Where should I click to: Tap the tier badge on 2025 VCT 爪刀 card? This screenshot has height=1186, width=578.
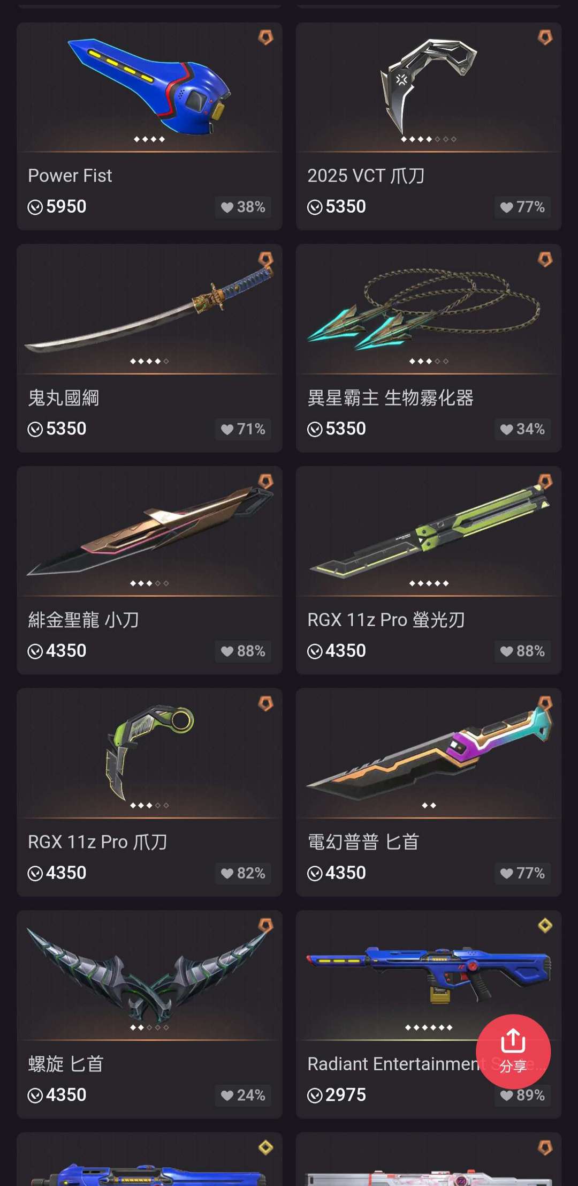pyautogui.click(x=545, y=37)
